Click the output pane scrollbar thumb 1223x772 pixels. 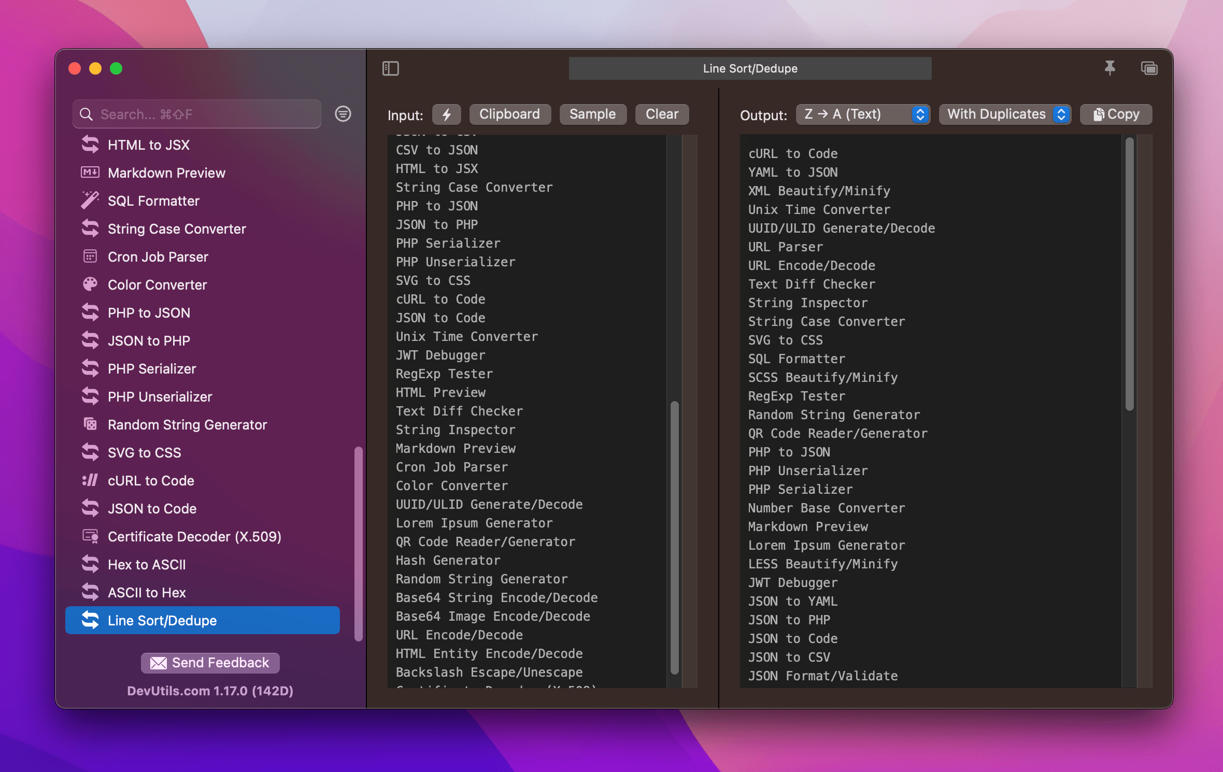tap(1130, 274)
